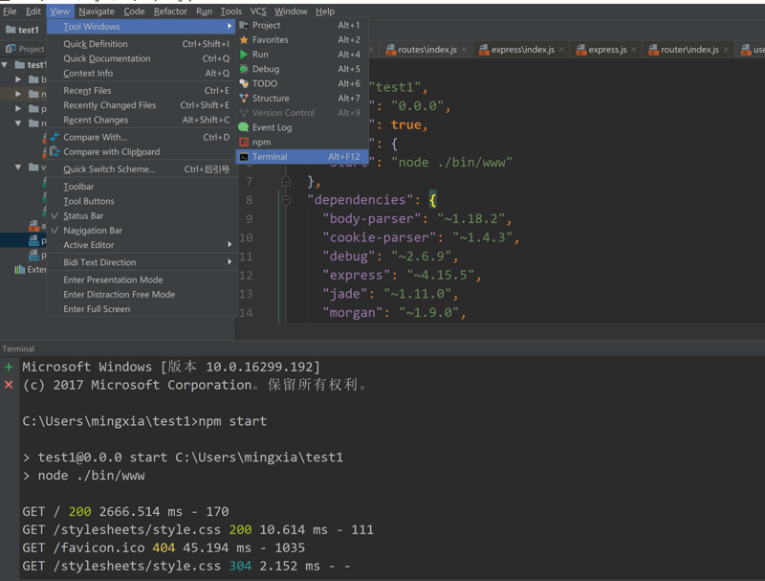Fold the dependencies block at line 8
Image resolution: width=765 pixels, height=581 pixels.
pyautogui.click(x=286, y=200)
